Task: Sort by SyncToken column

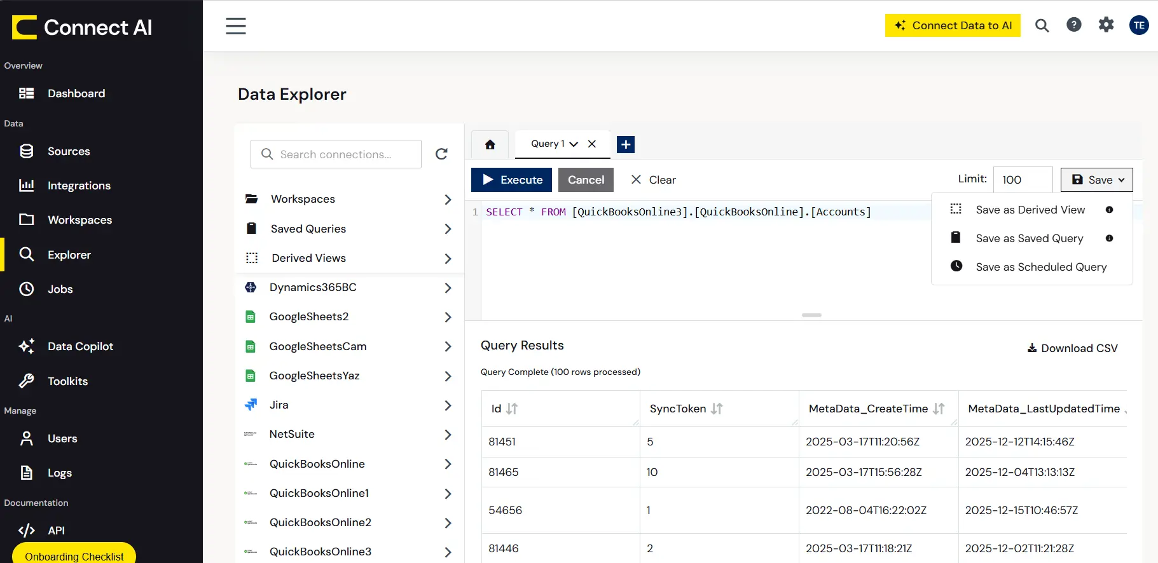Action: coord(717,409)
